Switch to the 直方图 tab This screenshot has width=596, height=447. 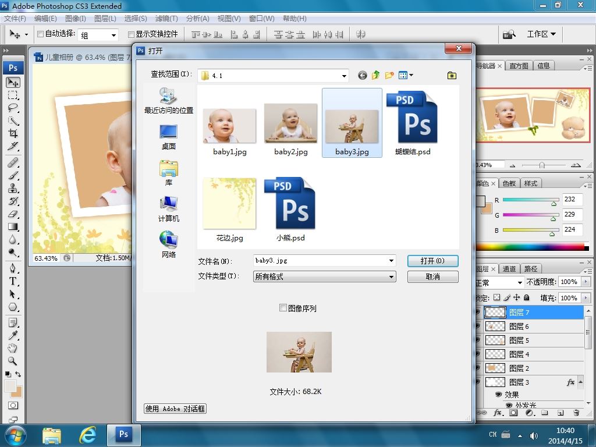pos(519,66)
